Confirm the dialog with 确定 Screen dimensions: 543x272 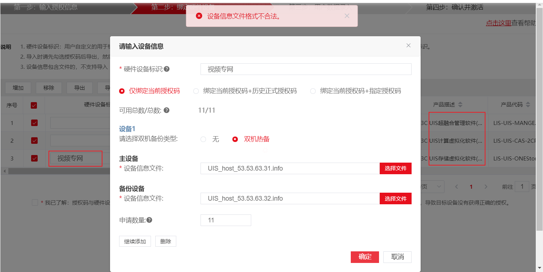point(365,257)
